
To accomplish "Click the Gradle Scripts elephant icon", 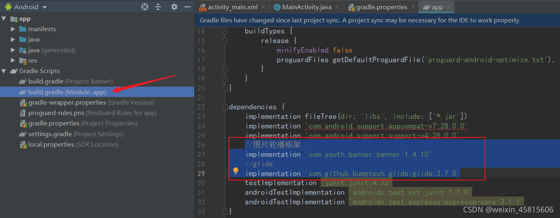I will [14, 71].
